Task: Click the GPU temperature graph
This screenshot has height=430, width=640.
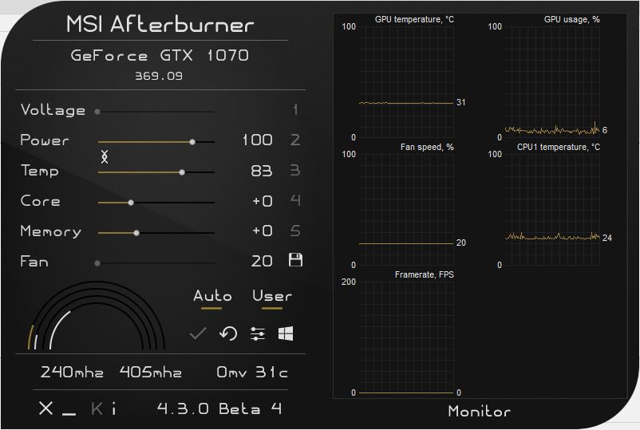Action: tap(406, 82)
